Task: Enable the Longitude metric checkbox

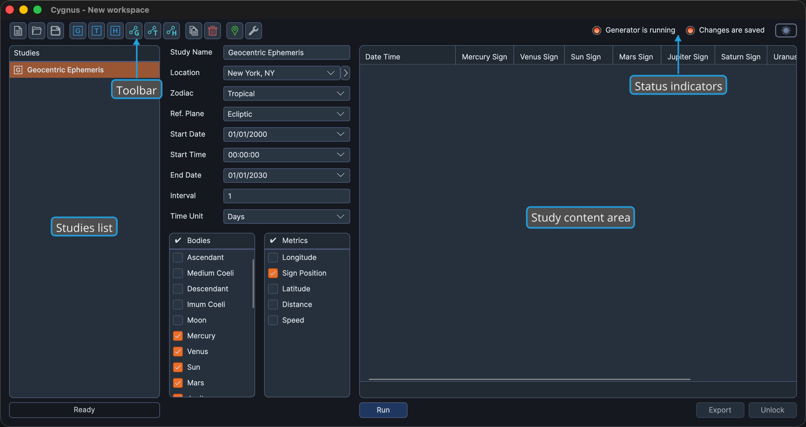Action: tap(273, 258)
